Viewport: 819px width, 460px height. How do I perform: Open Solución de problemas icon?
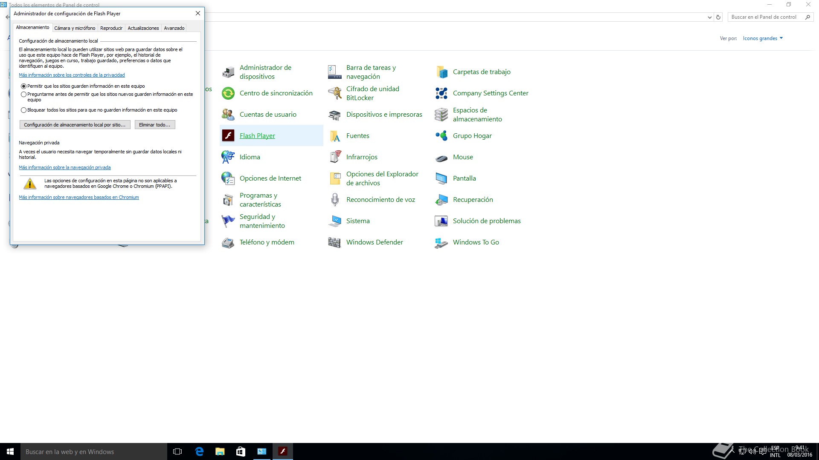click(x=441, y=221)
